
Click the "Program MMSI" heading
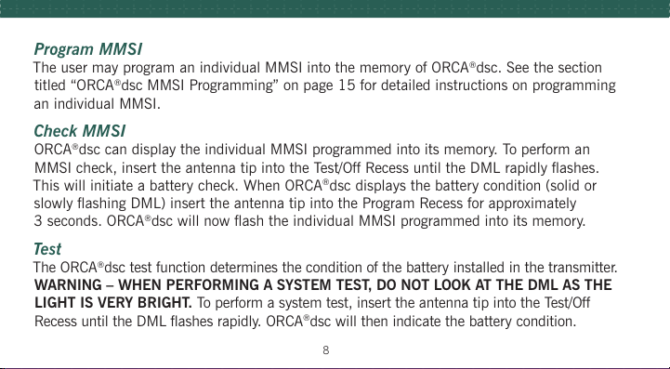tap(88, 49)
